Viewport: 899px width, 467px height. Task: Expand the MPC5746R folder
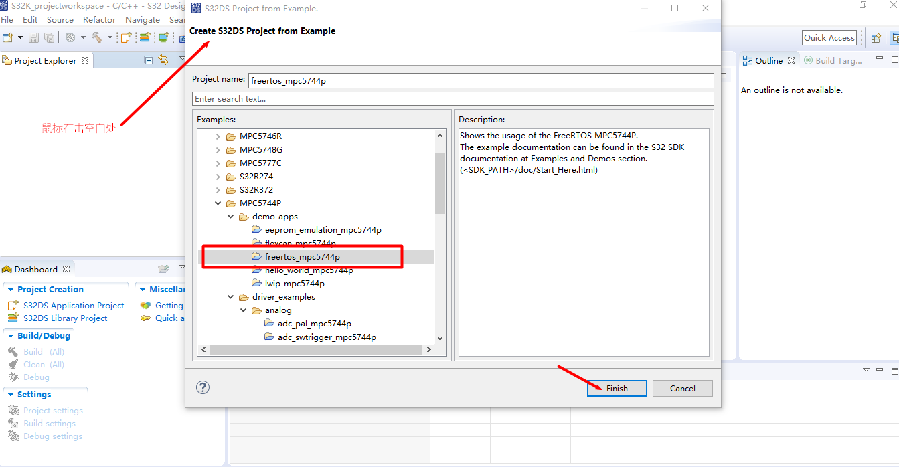[218, 136]
